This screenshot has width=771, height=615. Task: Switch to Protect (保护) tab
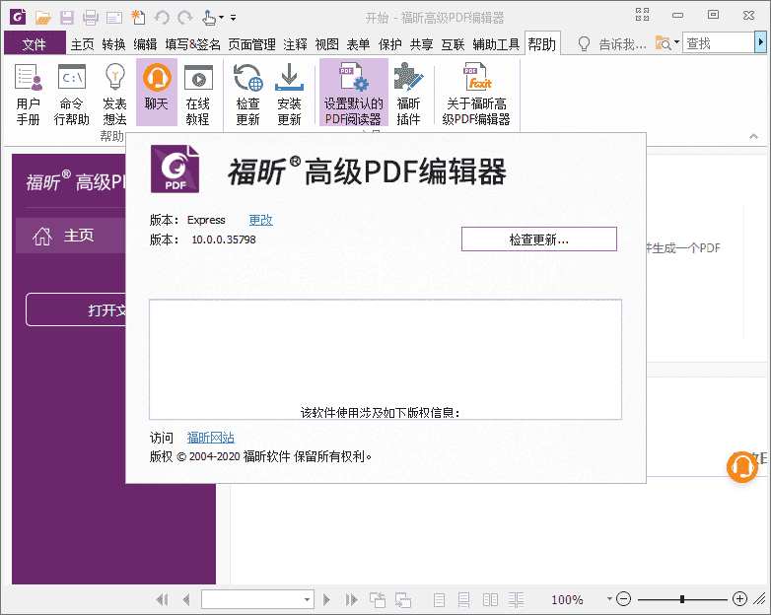pyautogui.click(x=389, y=44)
